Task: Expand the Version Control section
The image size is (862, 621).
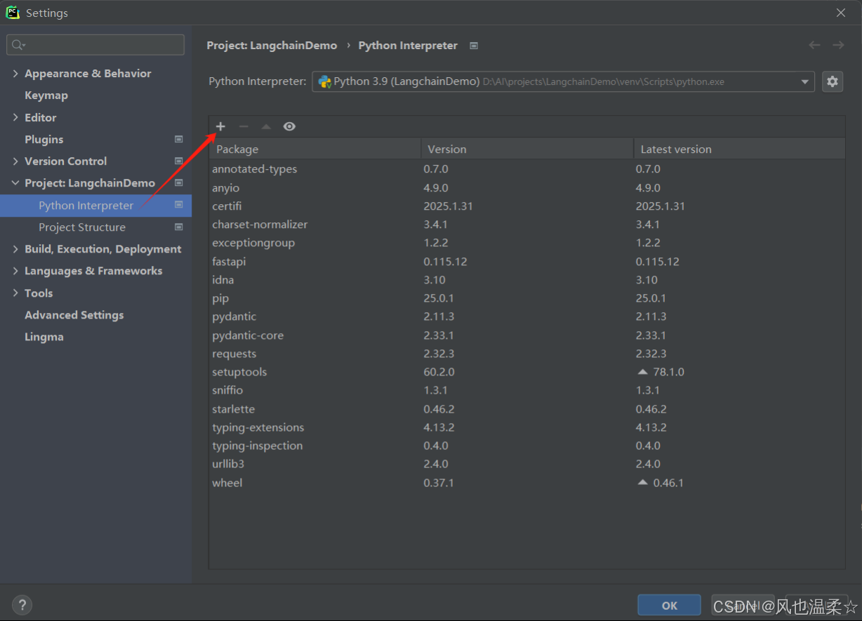Action: coord(15,161)
